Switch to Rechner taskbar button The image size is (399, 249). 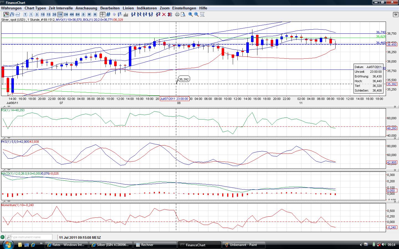click(155, 245)
